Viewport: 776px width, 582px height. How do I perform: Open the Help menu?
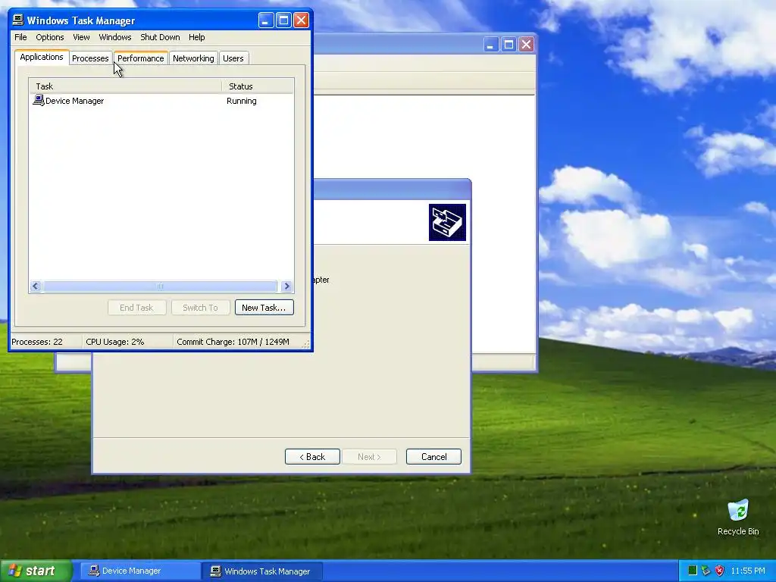(x=196, y=37)
